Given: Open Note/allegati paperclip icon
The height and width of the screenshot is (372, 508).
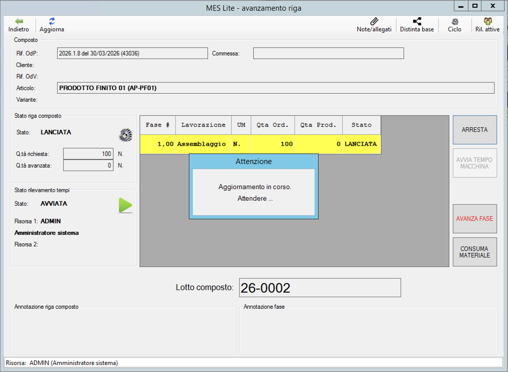Looking at the screenshot, I should 374,21.
